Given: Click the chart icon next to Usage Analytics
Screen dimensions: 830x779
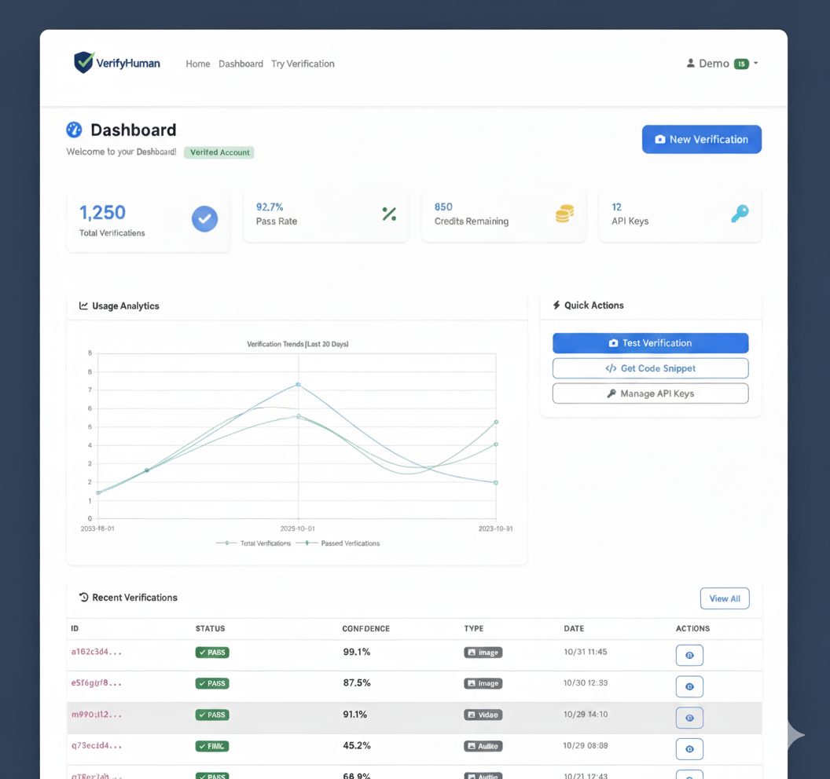Looking at the screenshot, I should [83, 305].
